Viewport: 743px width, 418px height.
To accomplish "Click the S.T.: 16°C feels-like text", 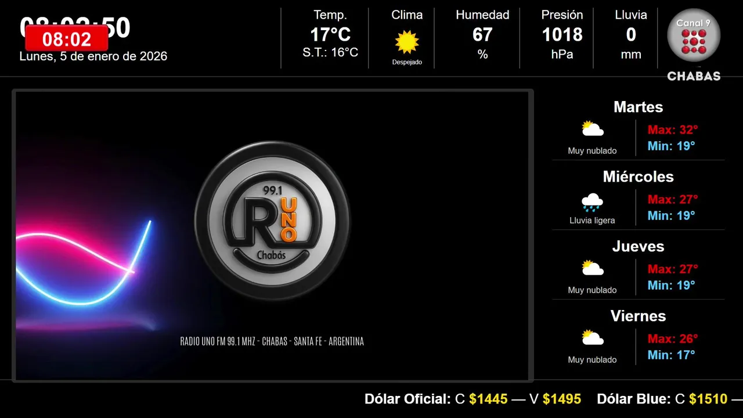I will point(330,53).
